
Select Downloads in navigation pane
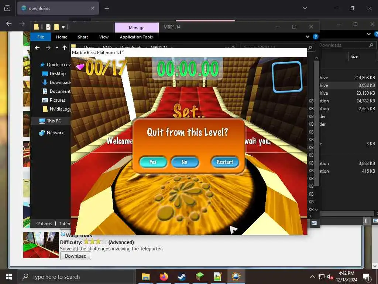(x=56, y=82)
